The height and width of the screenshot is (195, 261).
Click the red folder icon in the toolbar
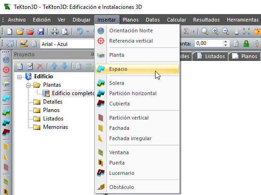30,31
